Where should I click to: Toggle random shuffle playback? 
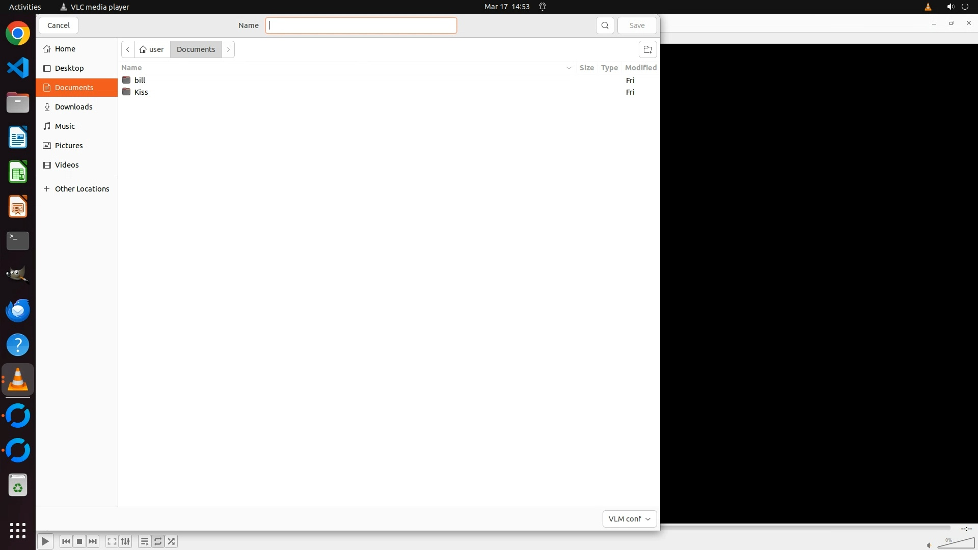[x=172, y=541]
